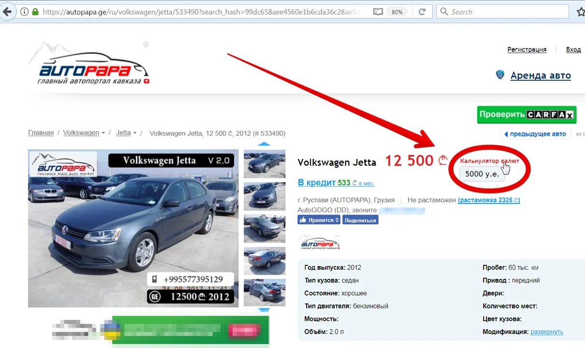Viewport: 585px width, 348px height.
Task: Click the Состояние: хорошее row
Action: [x=336, y=293]
